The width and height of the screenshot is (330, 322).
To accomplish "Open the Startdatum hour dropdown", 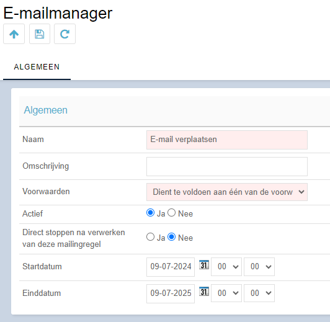I will coord(226,267).
